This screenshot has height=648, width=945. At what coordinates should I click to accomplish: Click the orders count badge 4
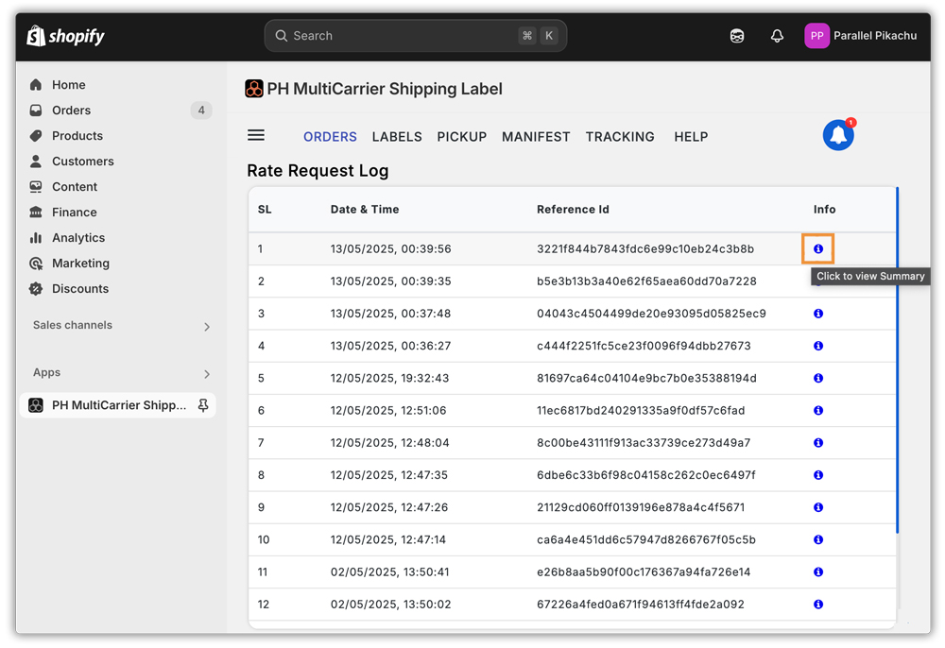[x=201, y=111]
